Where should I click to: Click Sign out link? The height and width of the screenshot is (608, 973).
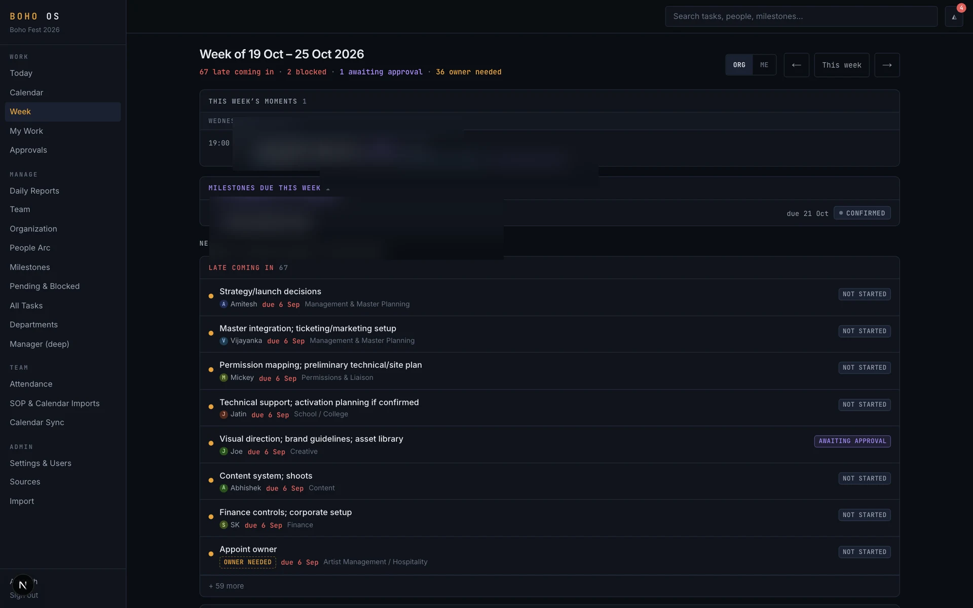[x=24, y=595]
